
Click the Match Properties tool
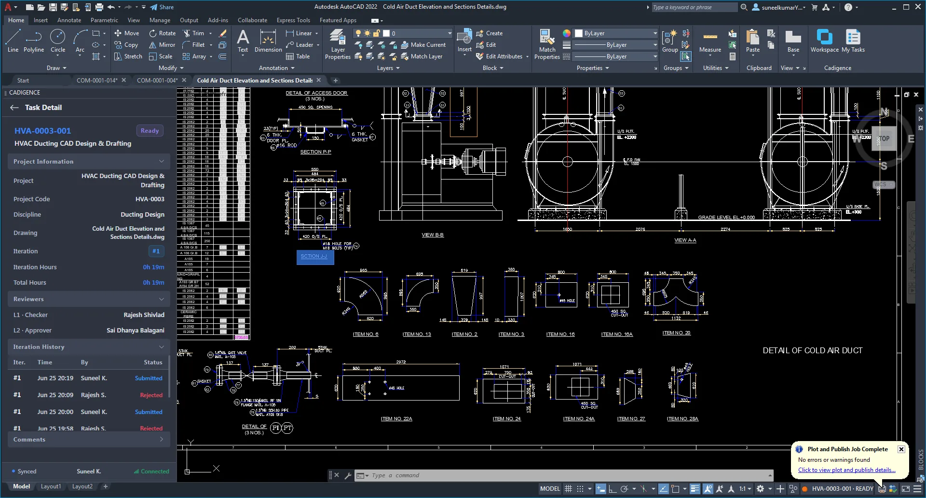point(547,44)
